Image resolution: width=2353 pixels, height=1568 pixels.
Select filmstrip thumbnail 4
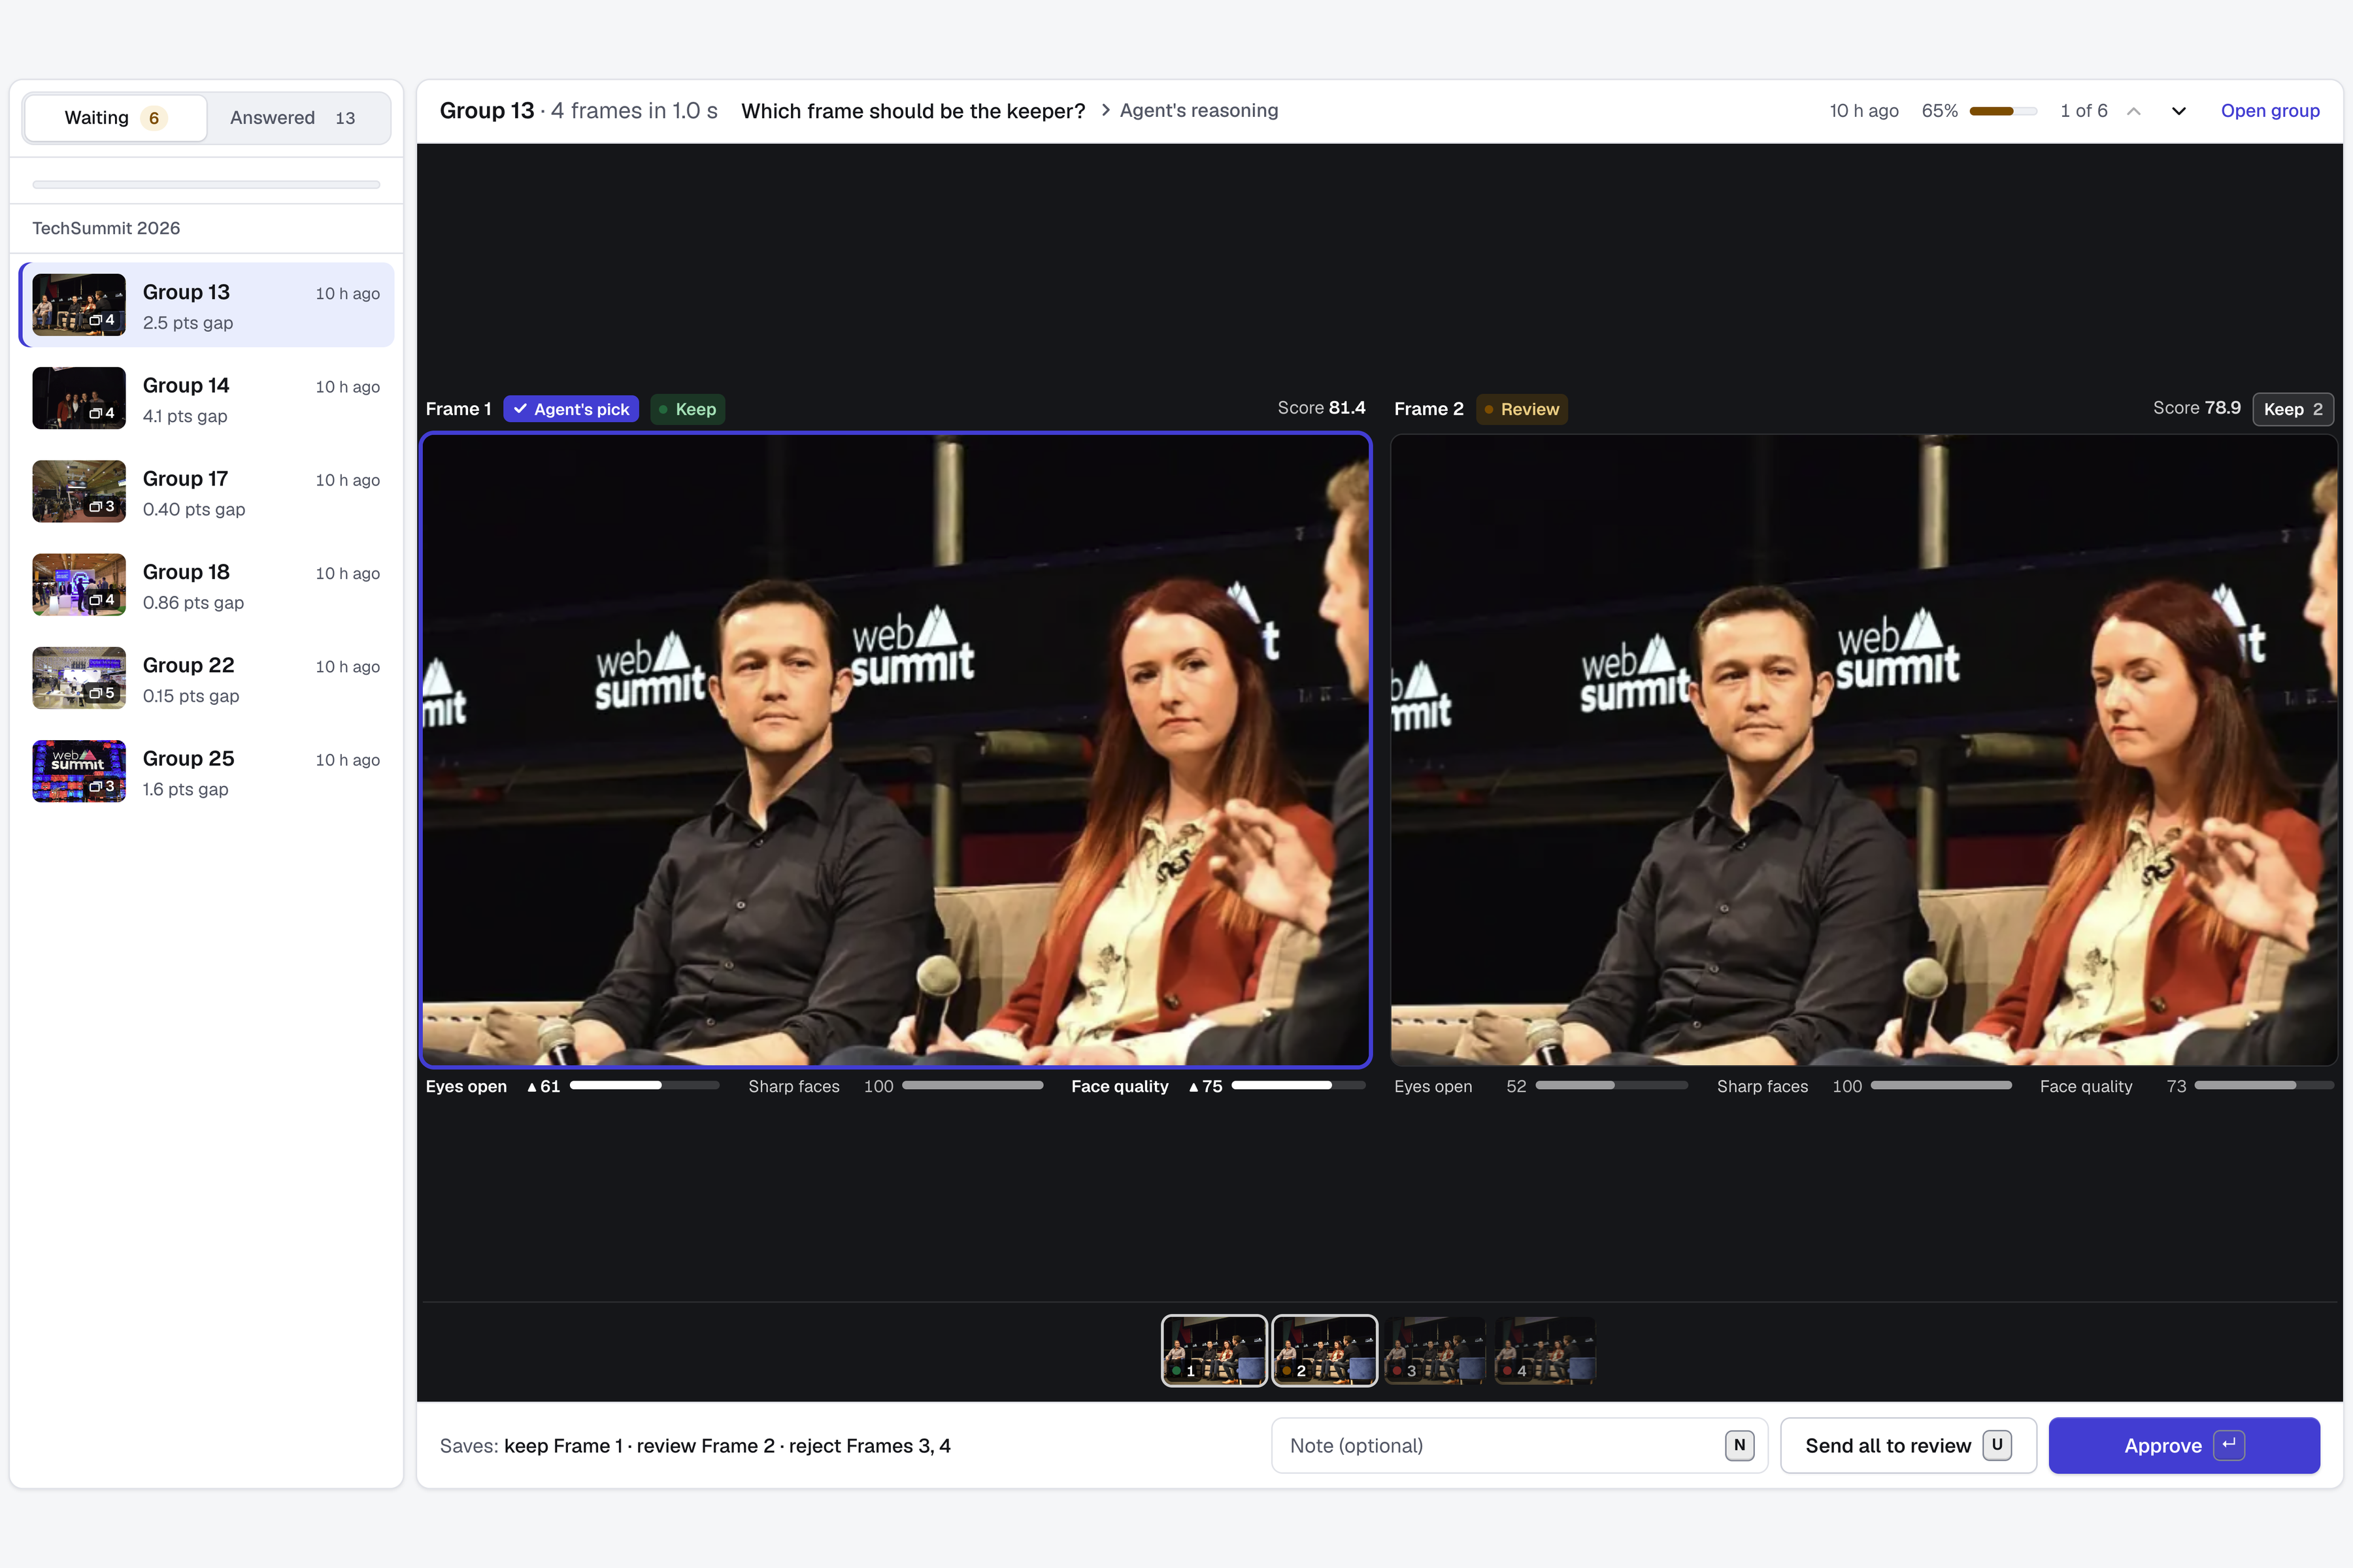(1546, 1351)
